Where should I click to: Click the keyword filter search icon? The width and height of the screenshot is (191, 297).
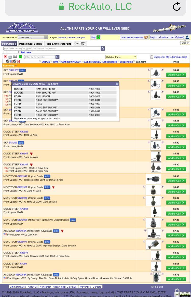58,57
